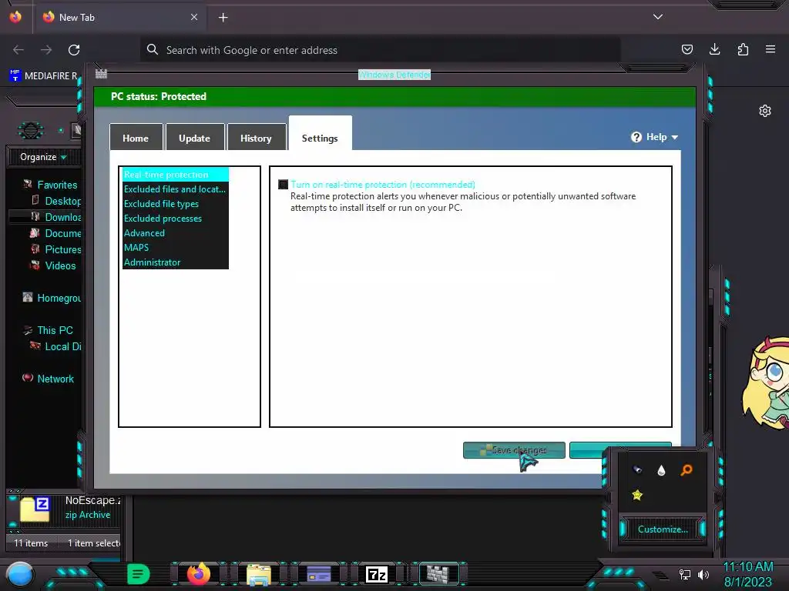Open 7-Zip from the taskbar
Viewport: 789px width, 591px height.
(x=377, y=574)
